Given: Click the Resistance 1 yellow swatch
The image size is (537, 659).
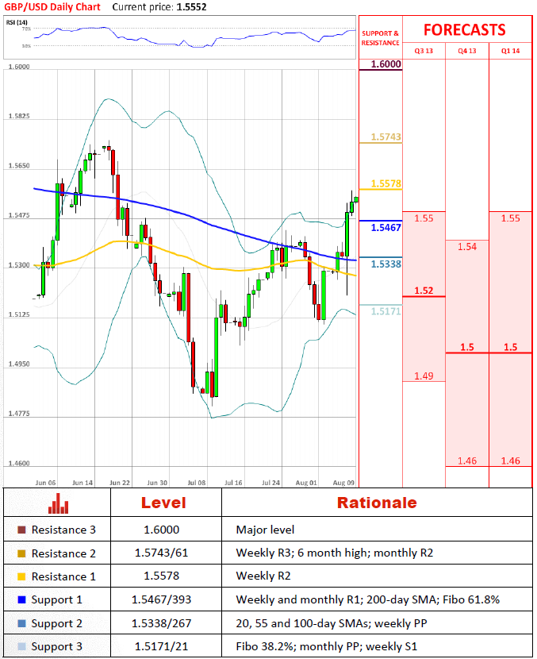Looking at the screenshot, I should (x=21, y=576).
